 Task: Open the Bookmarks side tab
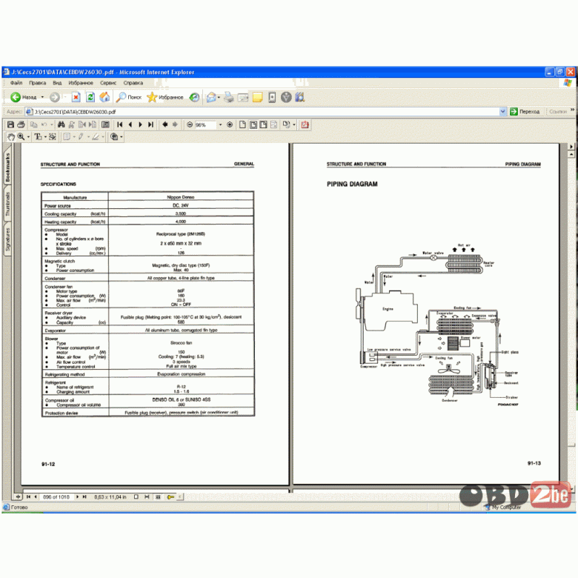tap(7, 167)
